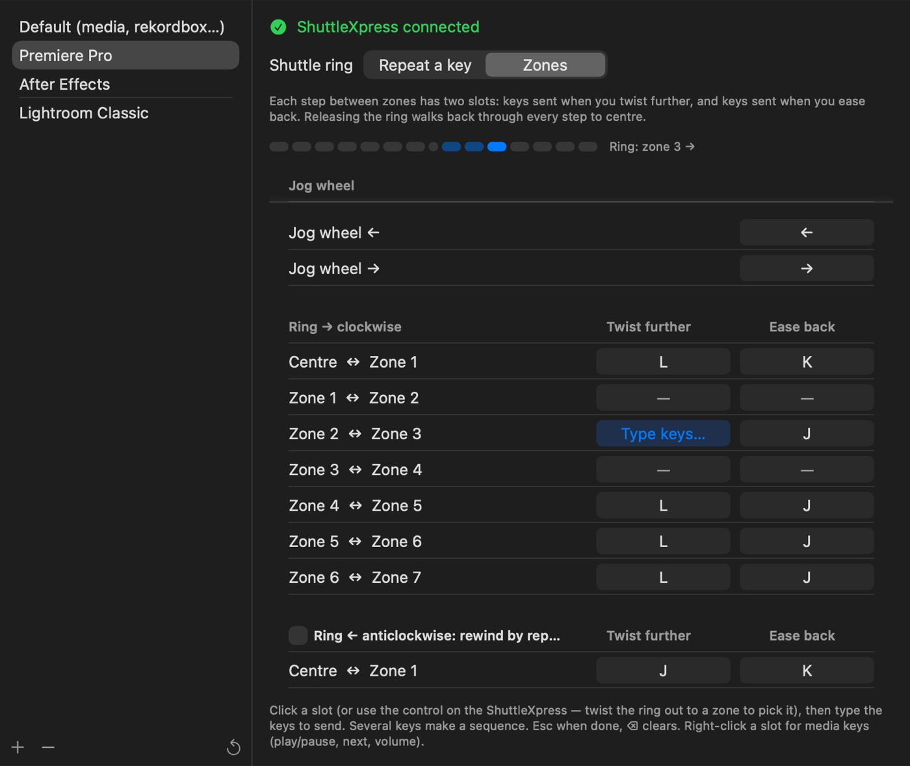Click the 'Zone 2 ↔ Zone 3' row label
The width and height of the screenshot is (910, 766).
click(355, 433)
